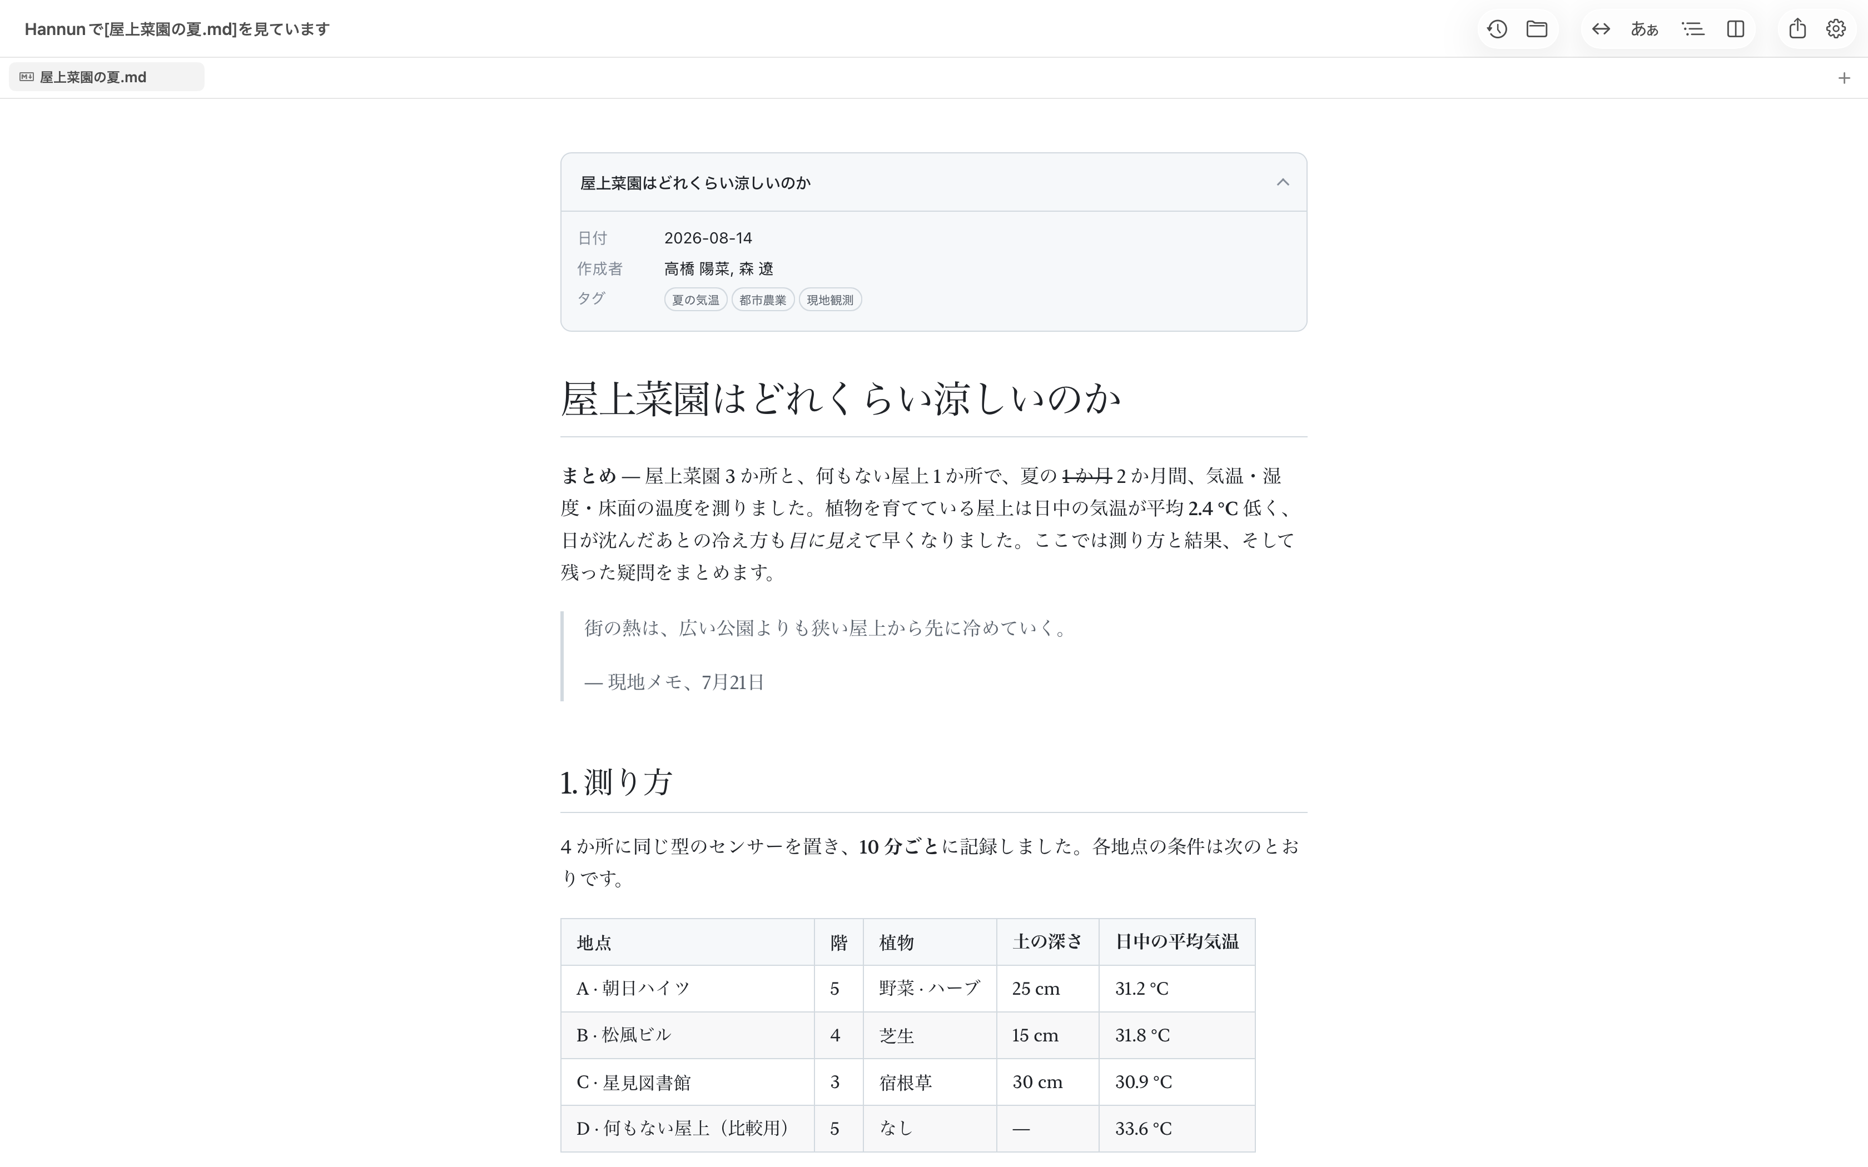Click the bold 2.4 °C value

[1213, 508]
